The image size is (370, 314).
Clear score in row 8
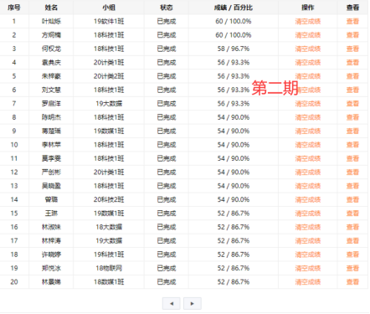pyautogui.click(x=308, y=117)
